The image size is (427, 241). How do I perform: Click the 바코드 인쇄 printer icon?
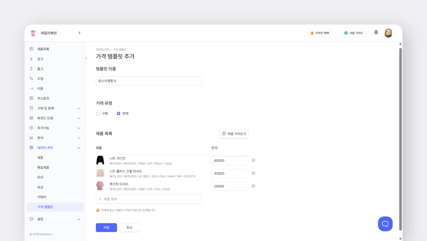point(31,118)
